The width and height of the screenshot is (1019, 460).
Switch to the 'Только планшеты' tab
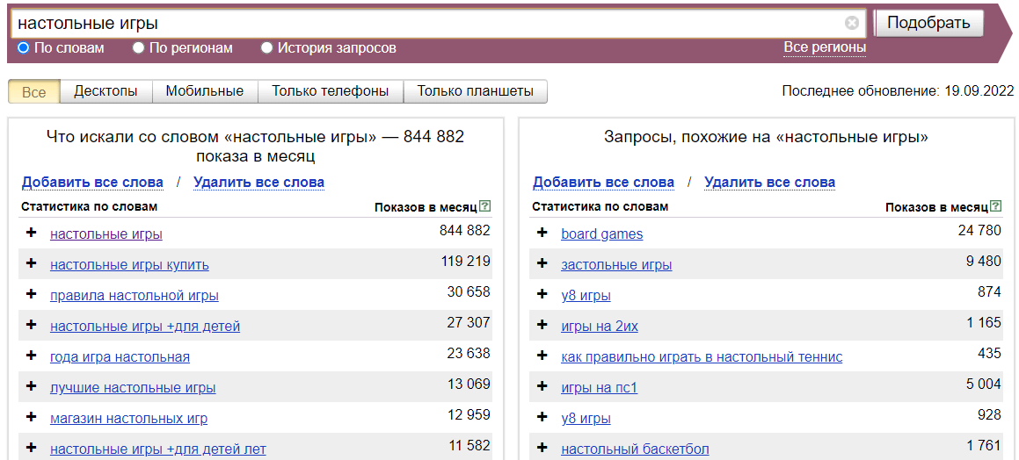pyautogui.click(x=475, y=91)
